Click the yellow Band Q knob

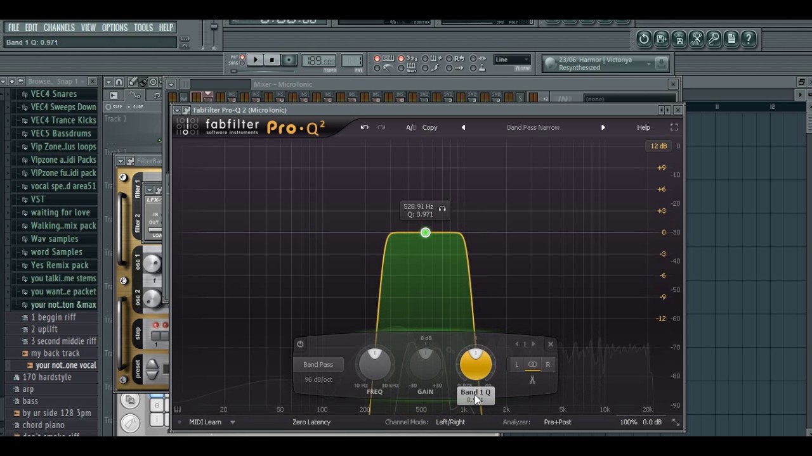point(476,364)
